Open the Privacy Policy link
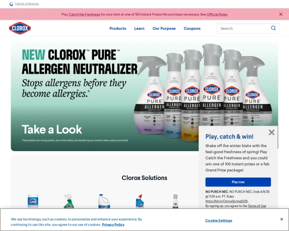 (113, 225)
